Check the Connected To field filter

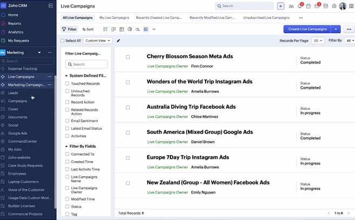click(x=67, y=154)
